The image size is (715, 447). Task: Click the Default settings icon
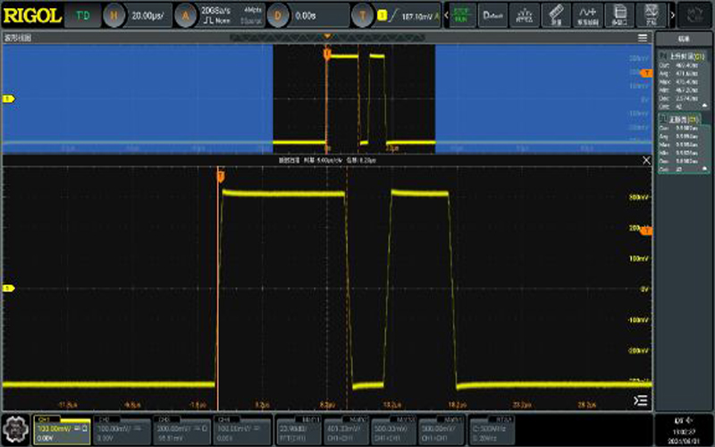tap(492, 14)
